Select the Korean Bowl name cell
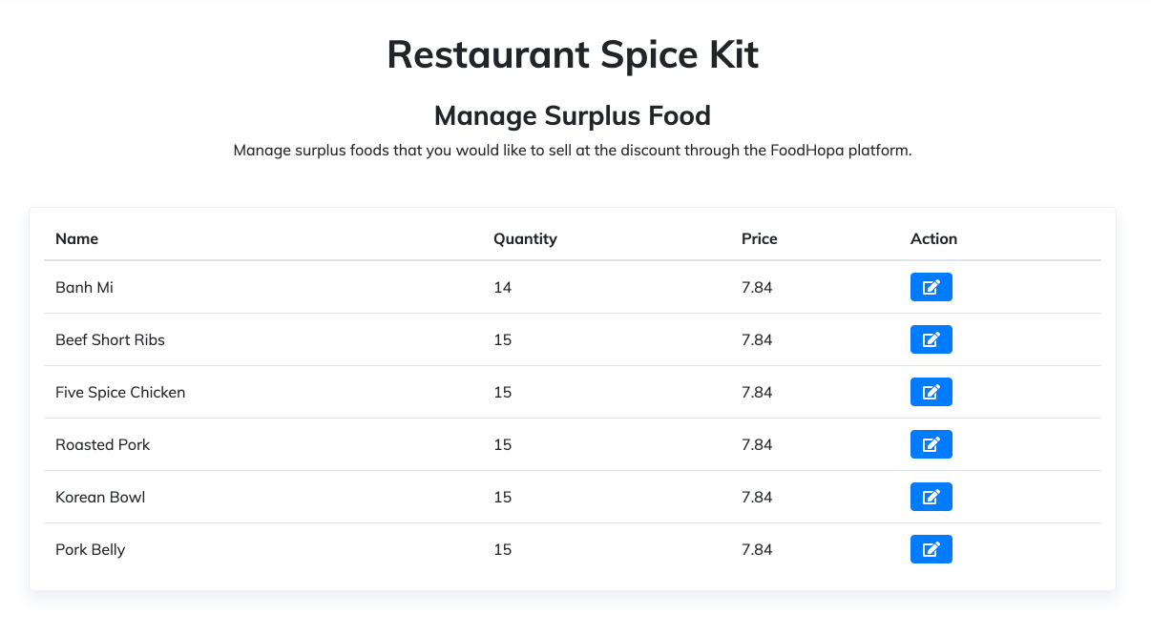 pyautogui.click(x=100, y=497)
